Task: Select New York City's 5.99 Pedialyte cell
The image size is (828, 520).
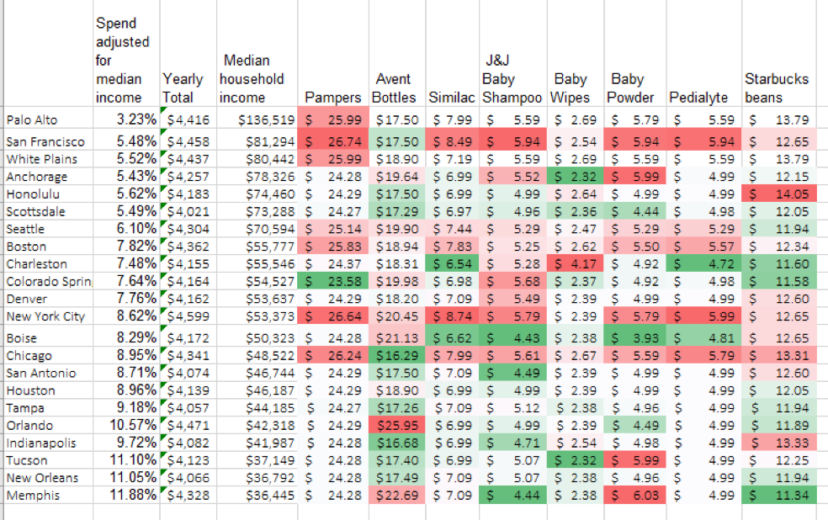Action: (704, 316)
